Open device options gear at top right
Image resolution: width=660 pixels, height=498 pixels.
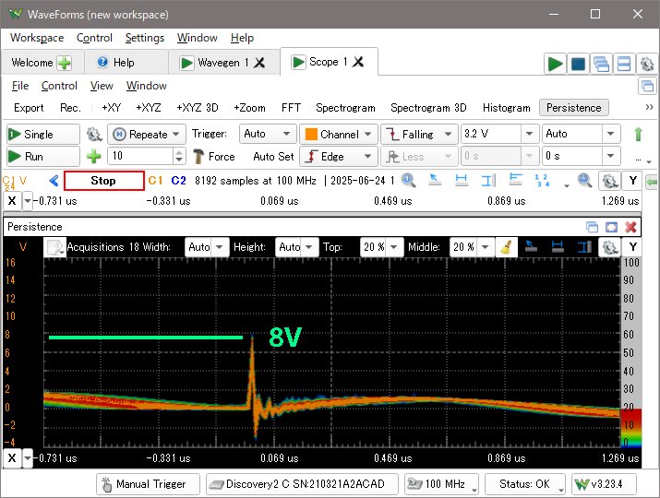pos(647,64)
